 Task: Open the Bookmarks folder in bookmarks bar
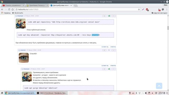[18, 13]
